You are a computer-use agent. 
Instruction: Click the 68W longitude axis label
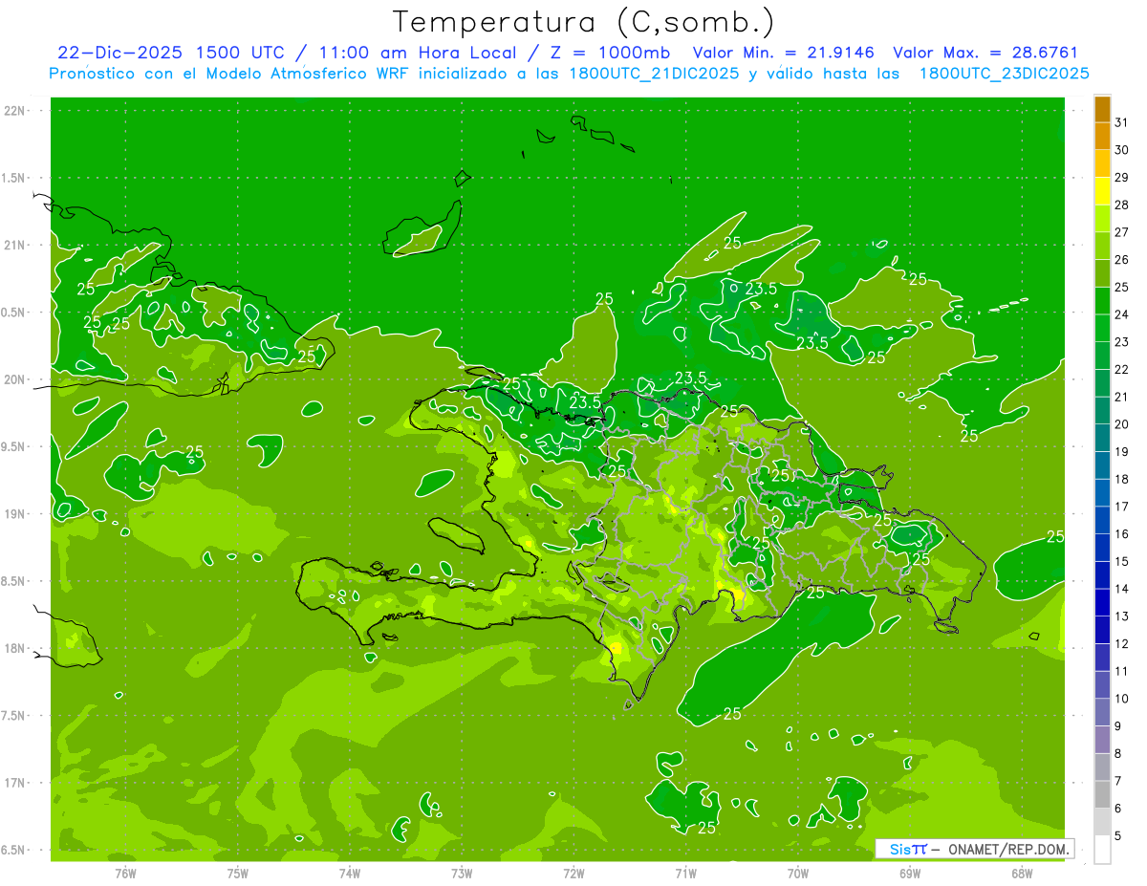coord(1021,873)
